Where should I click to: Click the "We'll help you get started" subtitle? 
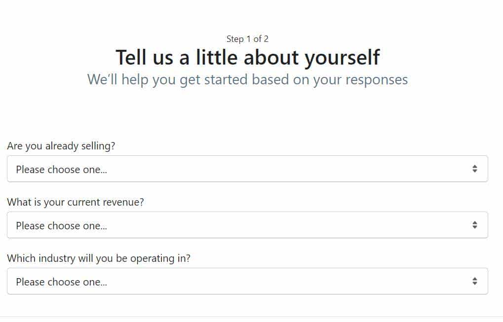pos(247,79)
